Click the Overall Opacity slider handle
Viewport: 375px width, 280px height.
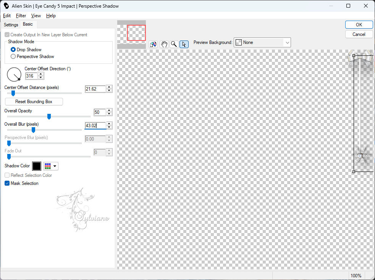(x=49, y=117)
